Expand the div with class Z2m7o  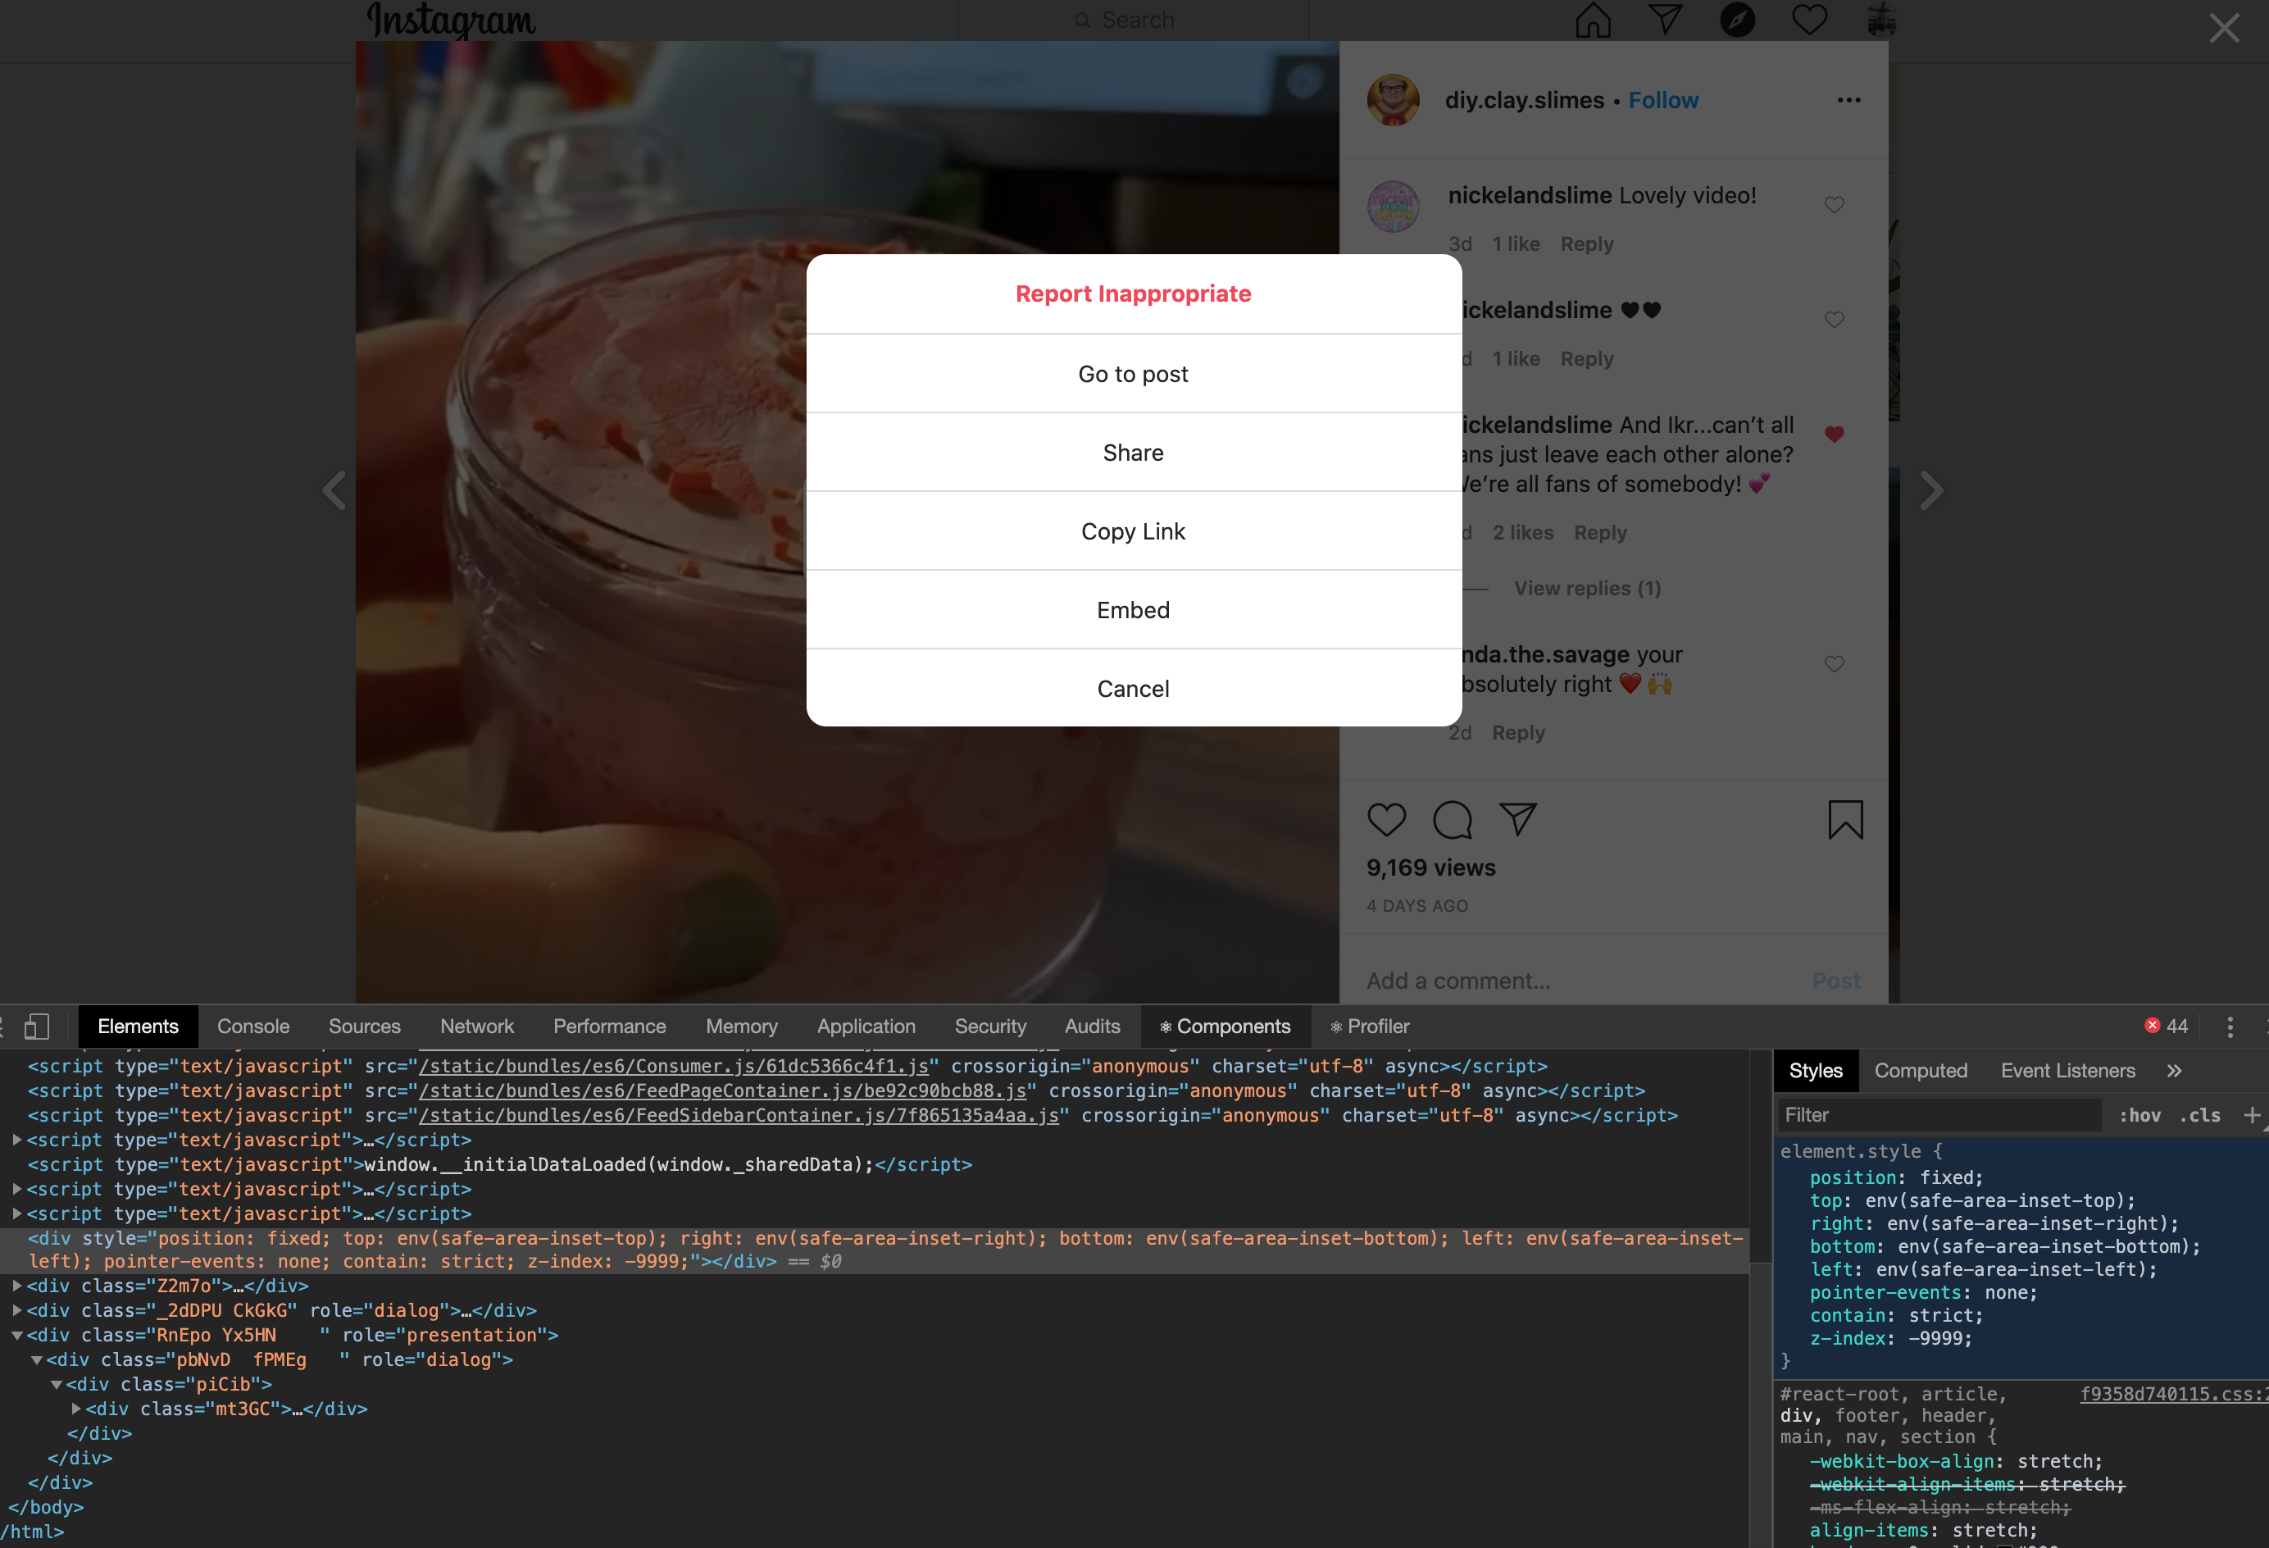[x=16, y=1286]
